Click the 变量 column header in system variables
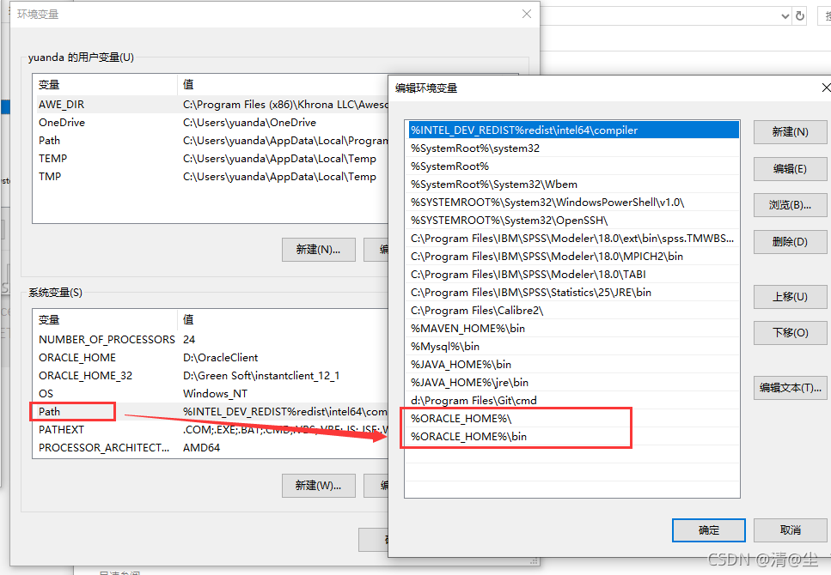Image resolution: width=831 pixels, height=575 pixels. (x=105, y=320)
